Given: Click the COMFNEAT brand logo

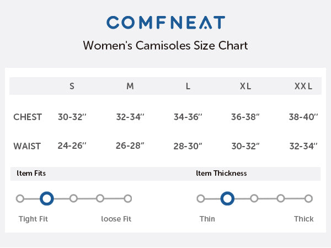Looking at the screenshot, I should point(165,22).
